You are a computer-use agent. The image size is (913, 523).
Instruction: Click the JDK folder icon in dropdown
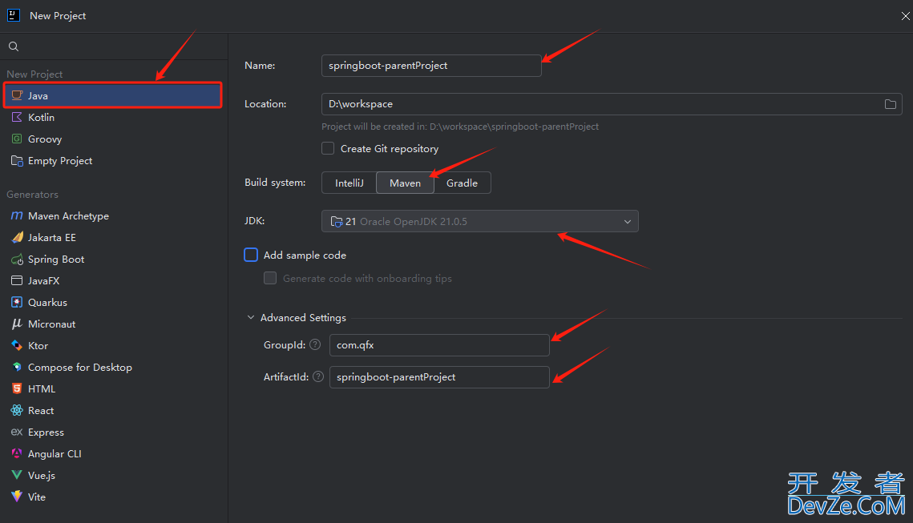click(x=337, y=222)
